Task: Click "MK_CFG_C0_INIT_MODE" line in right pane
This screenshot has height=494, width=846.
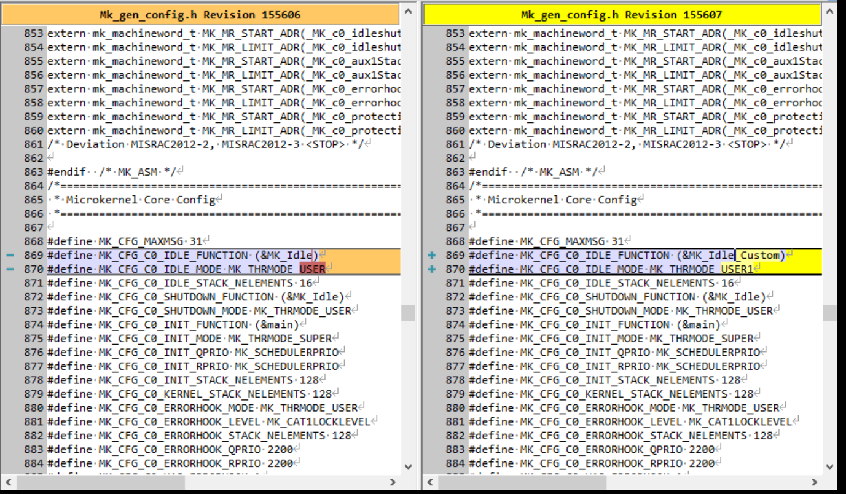Action: [x=611, y=339]
